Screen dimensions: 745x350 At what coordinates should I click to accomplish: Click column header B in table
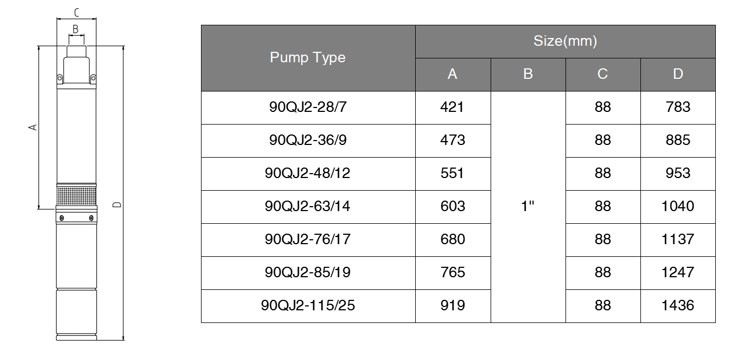pos(528,74)
